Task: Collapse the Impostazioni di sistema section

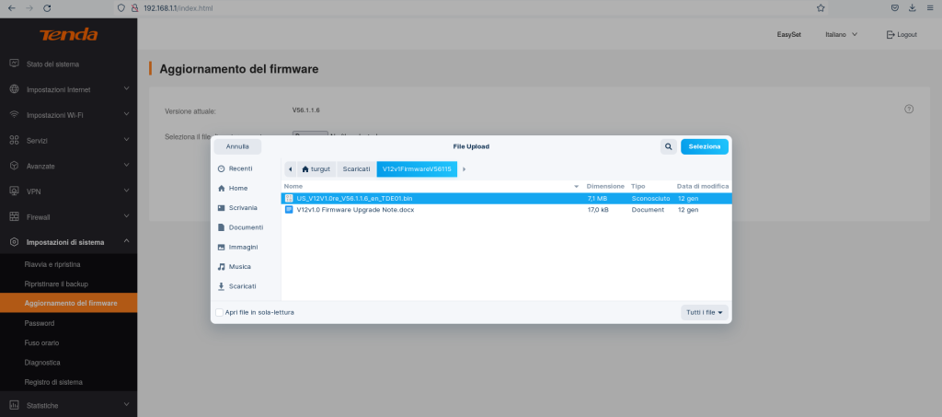Action: coord(126,242)
